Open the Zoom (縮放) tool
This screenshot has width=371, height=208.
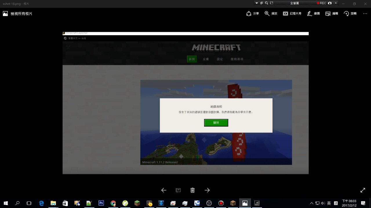tap(271, 14)
